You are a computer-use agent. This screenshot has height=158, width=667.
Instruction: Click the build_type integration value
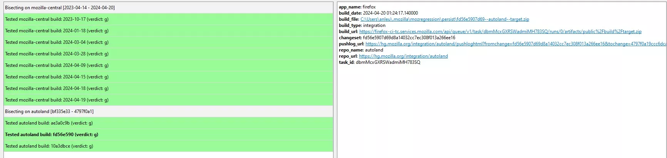[x=374, y=25]
